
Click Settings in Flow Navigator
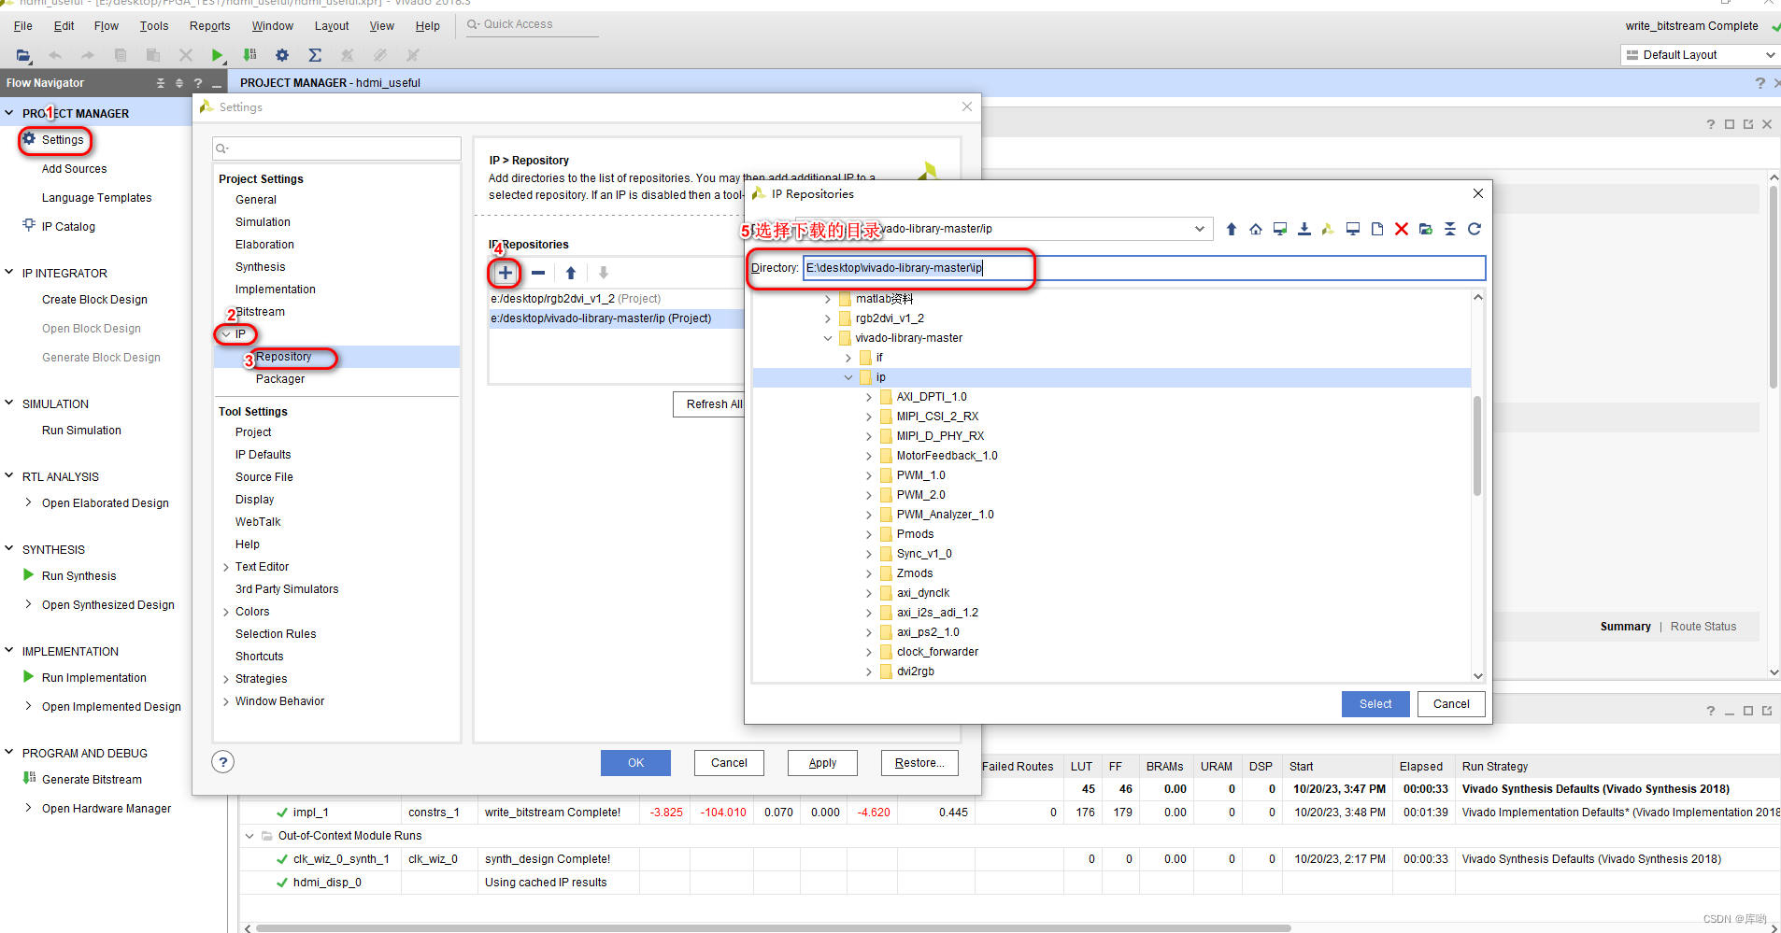coord(63,140)
